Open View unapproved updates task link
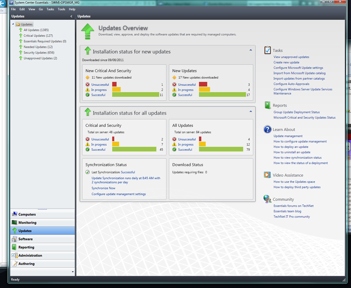The image size is (351, 288). tap(291, 57)
